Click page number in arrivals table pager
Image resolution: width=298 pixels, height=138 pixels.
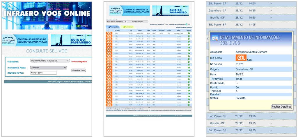(x=149, y=107)
